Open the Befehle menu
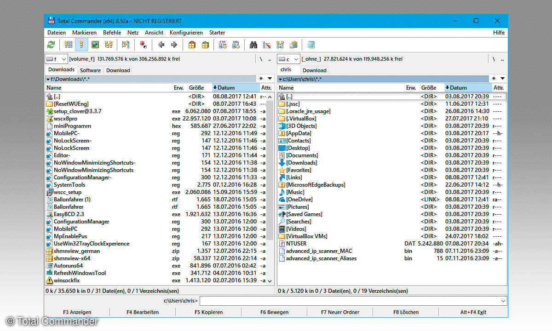Screen dimensions: 552x331 tap(112, 33)
